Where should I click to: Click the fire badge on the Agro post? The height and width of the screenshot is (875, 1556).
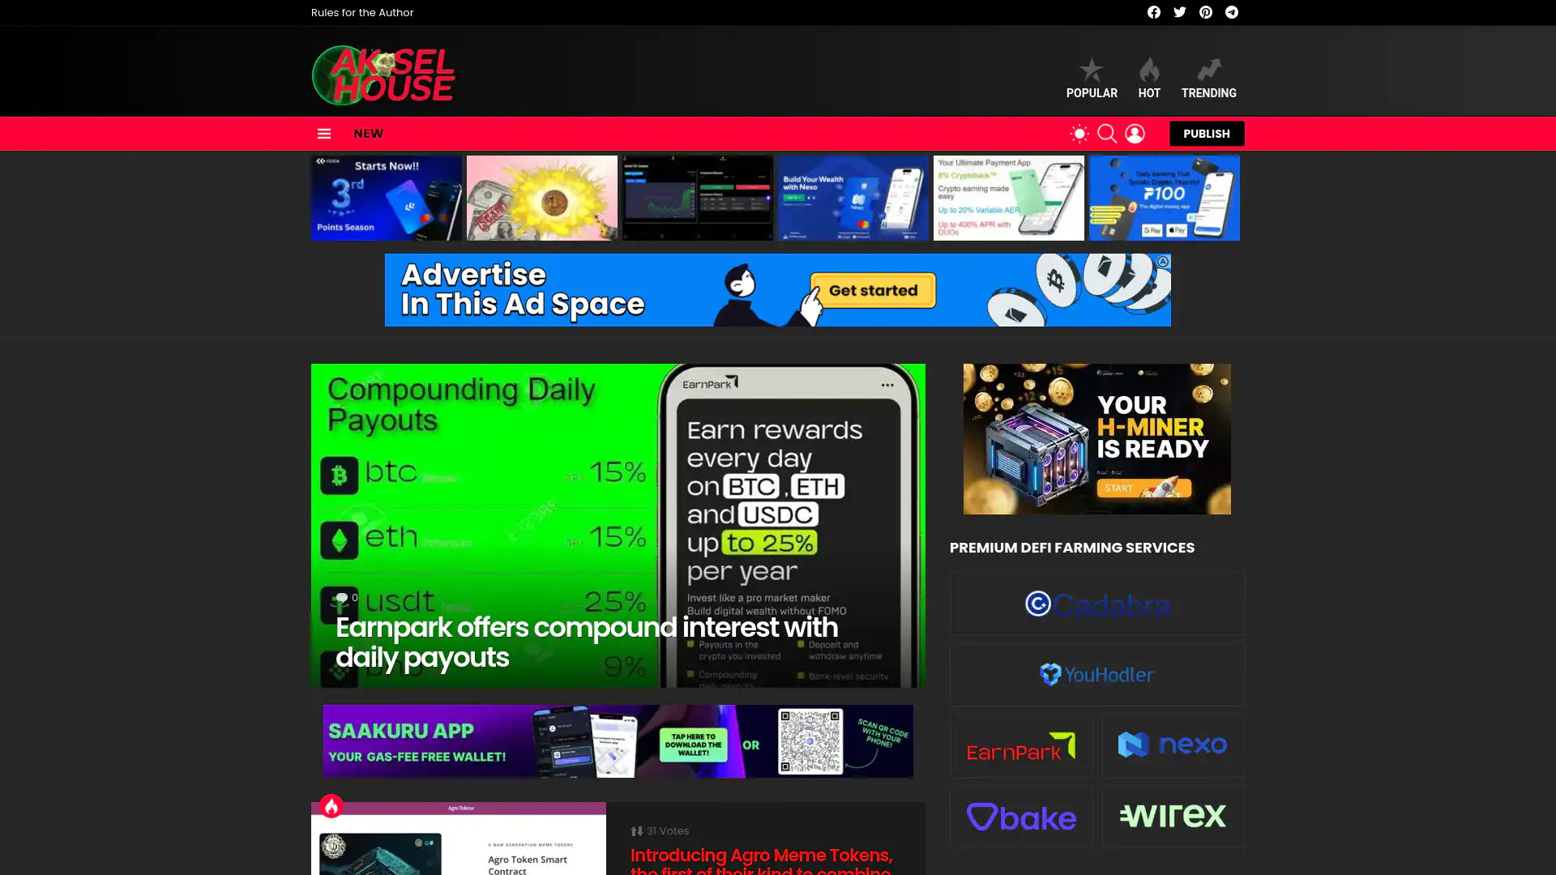(331, 806)
